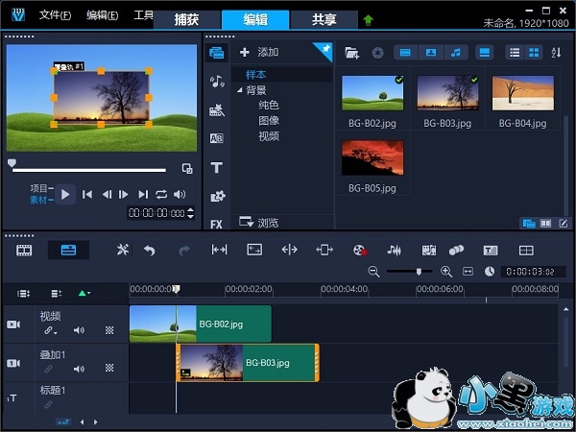Click the shutter-shaped icon beside the import folder
Screen dimensions: 576x432
point(377,53)
